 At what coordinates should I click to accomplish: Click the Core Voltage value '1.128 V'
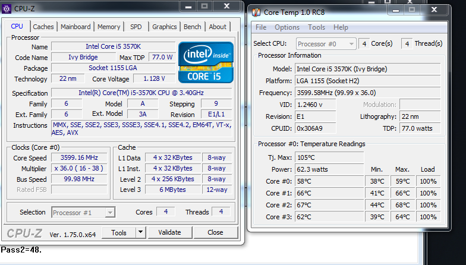tap(154, 78)
